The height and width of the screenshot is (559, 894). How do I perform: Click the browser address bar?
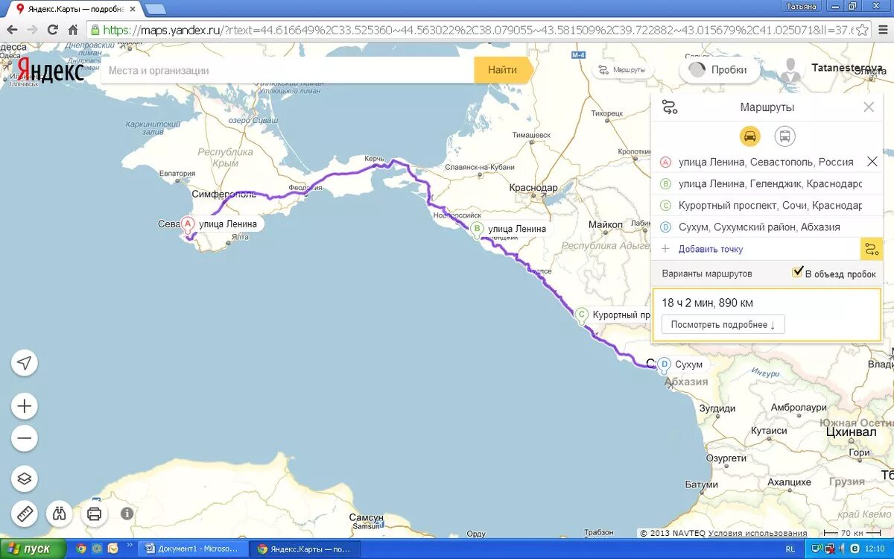[x=477, y=30]
